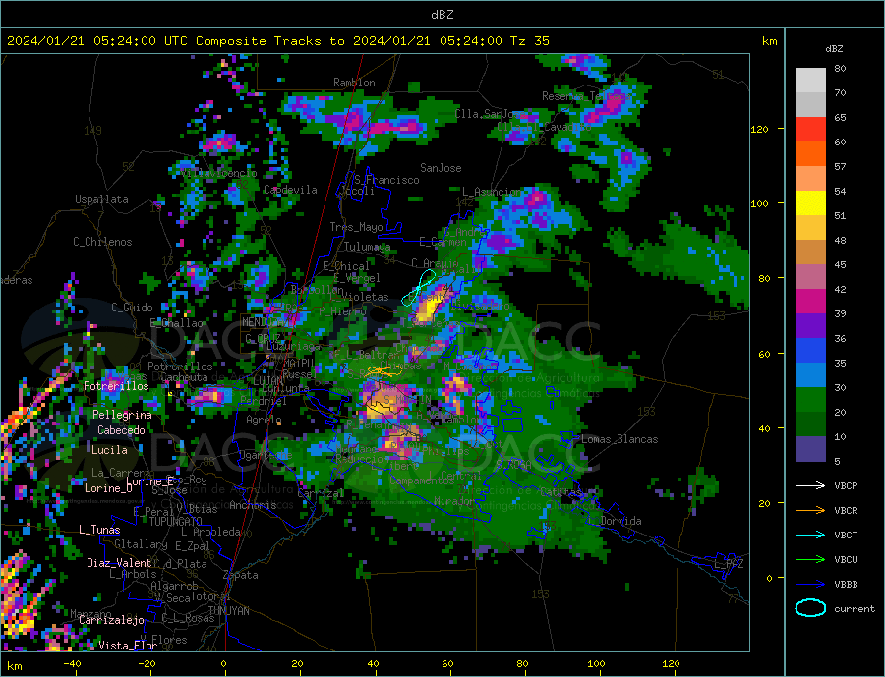Click the 'Vista_Flor' place label
This screenshot has width=885, height=677.
(x=128, y=646)
